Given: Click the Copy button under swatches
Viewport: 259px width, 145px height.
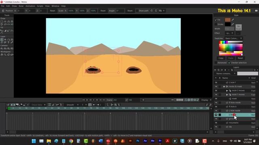Looking at the screenshot, I should 221,58.
